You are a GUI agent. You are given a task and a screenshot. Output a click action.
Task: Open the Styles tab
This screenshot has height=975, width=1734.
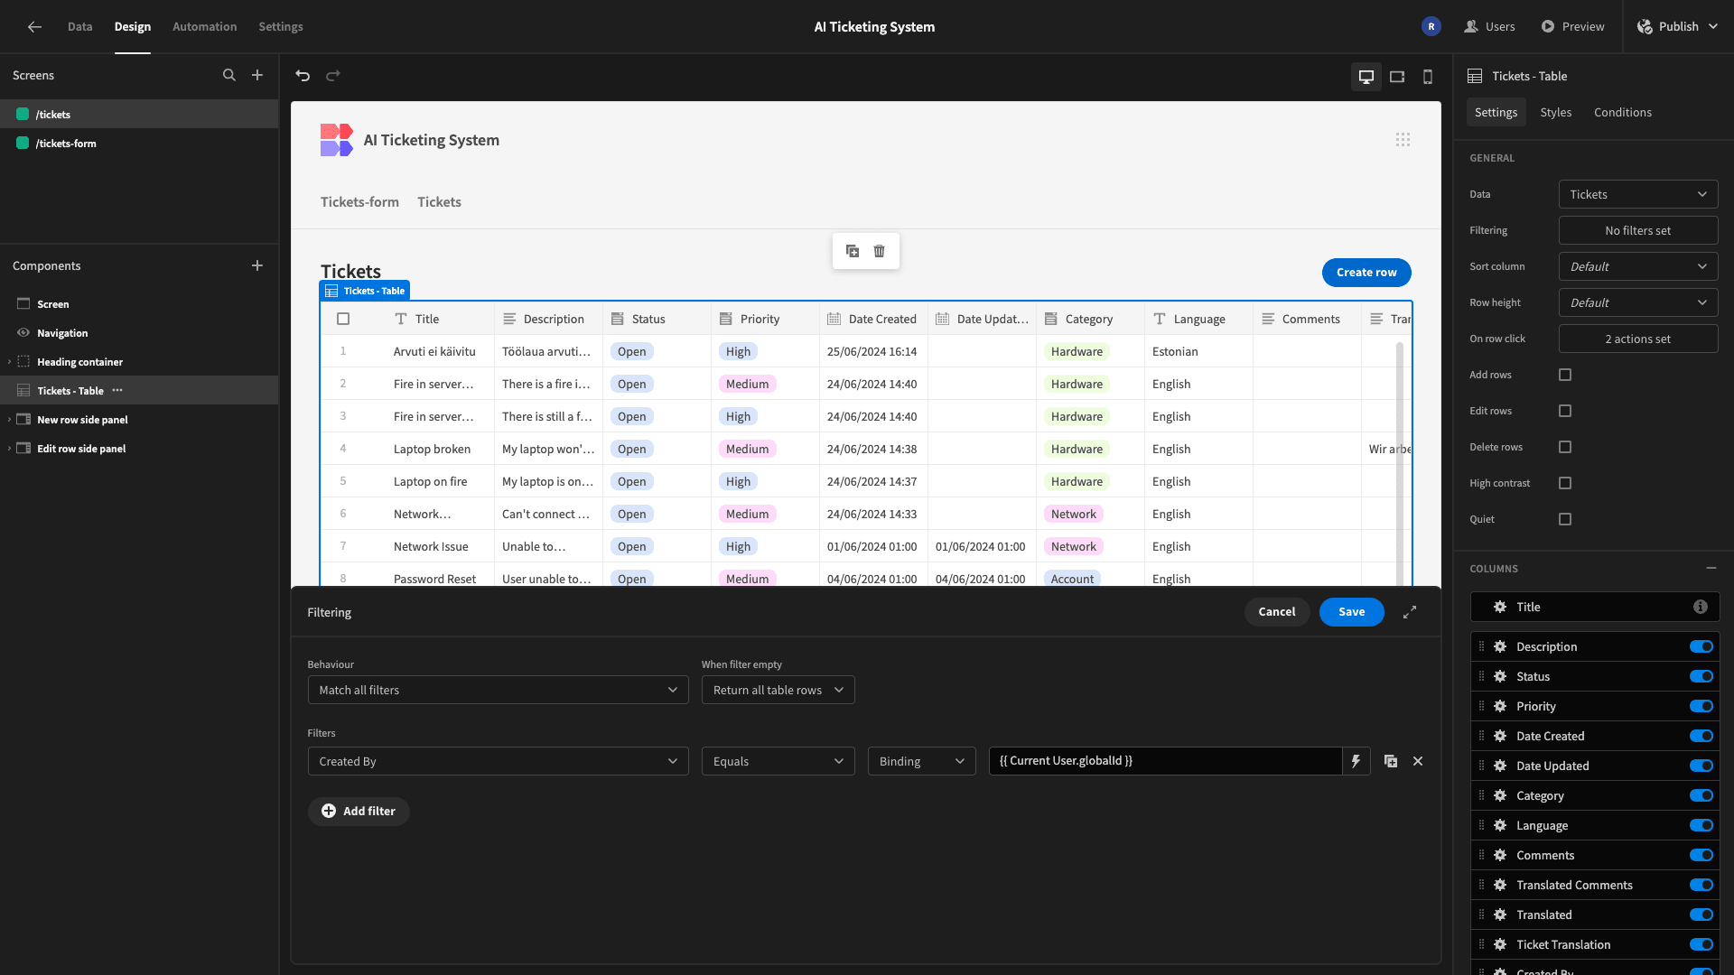point(1555,113)
